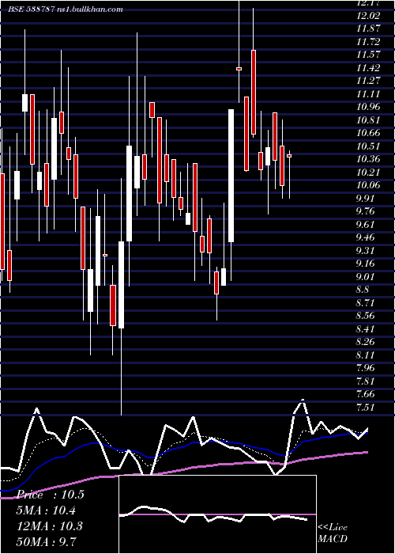395x554 pixels.
Task: Click the last red doji candle near 10.36
Action: [x=289, y=156]
